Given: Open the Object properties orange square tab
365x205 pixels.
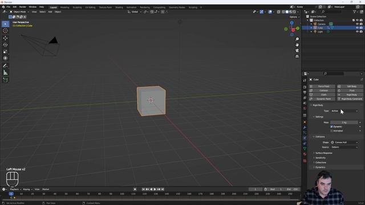Looking at the screenshot, I should (305, 122).
